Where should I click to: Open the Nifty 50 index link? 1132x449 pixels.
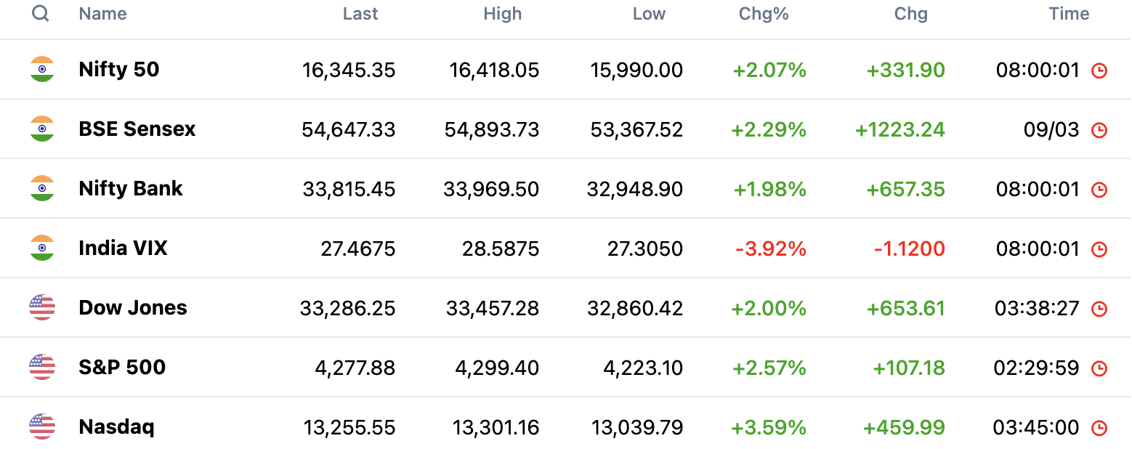coord(119,70)
